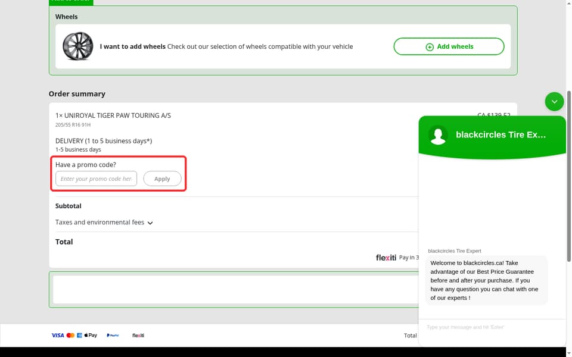Click 'UNIROYAL TIGER PAW TOURING A/S' item text
572x357 pixels.
click(117, 115)
